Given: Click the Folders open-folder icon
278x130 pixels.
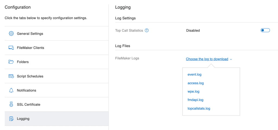Looking at the screenshot, I should (11, 62).
